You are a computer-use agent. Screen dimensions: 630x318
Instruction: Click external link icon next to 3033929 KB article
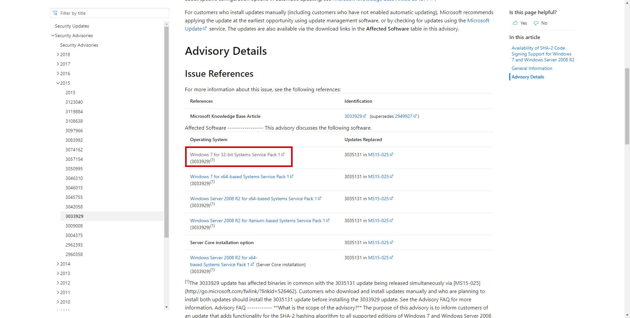(x=365, y=116)
